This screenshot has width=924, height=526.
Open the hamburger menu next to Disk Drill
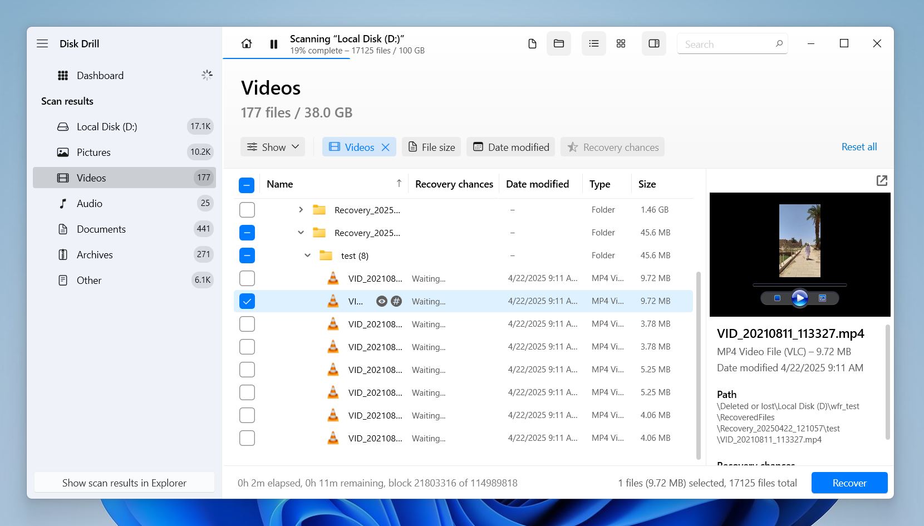coord(42,43)
